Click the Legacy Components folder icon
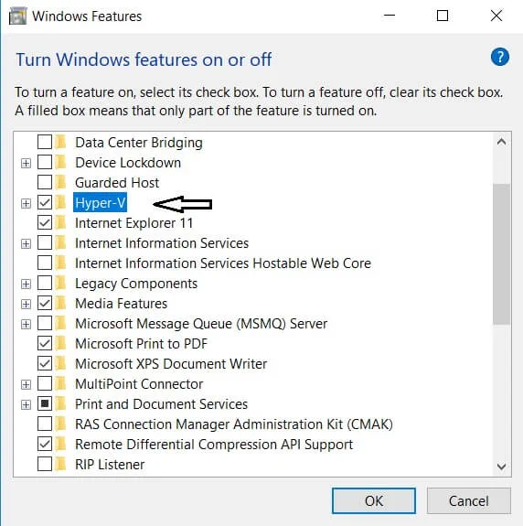 tap(60, 283)
